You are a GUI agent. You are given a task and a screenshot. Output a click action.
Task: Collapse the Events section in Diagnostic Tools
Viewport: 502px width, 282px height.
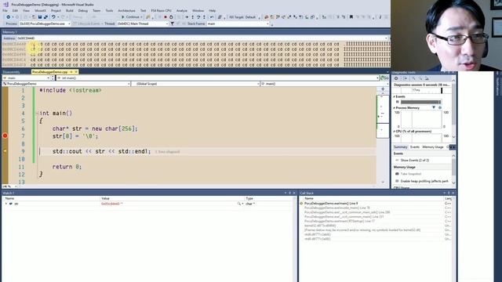click(395, 96)
